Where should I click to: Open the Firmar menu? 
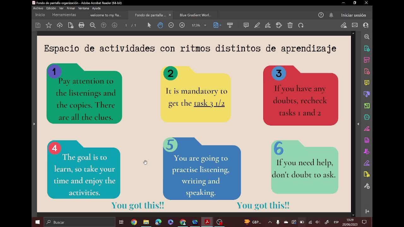71,8
